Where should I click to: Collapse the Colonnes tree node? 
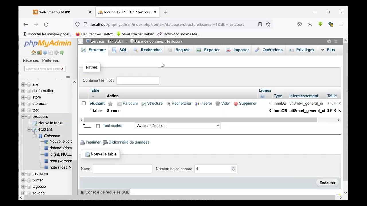(35, 136)
